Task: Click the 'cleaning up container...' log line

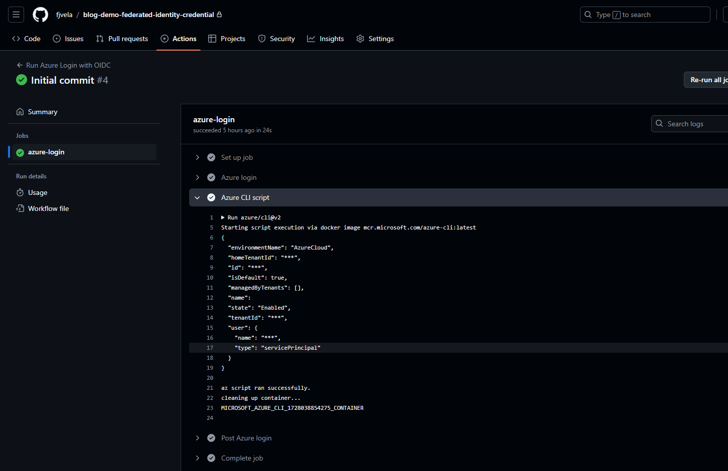Action: point(260,398)
